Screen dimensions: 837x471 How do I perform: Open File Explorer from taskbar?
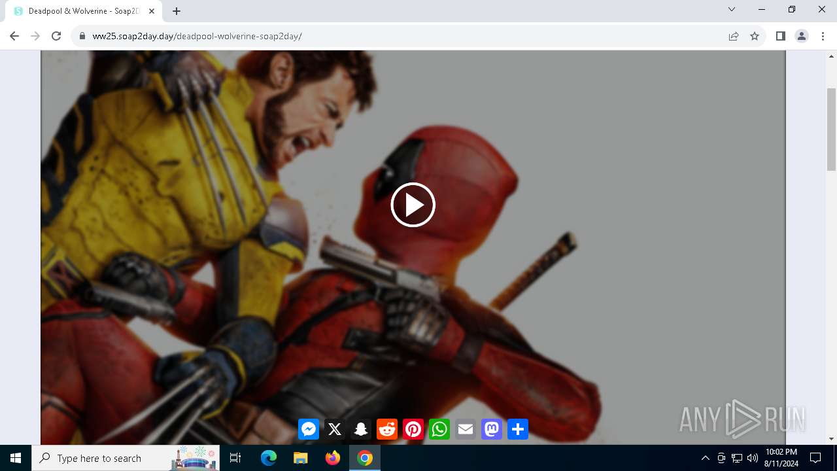[x=300, y=458]
